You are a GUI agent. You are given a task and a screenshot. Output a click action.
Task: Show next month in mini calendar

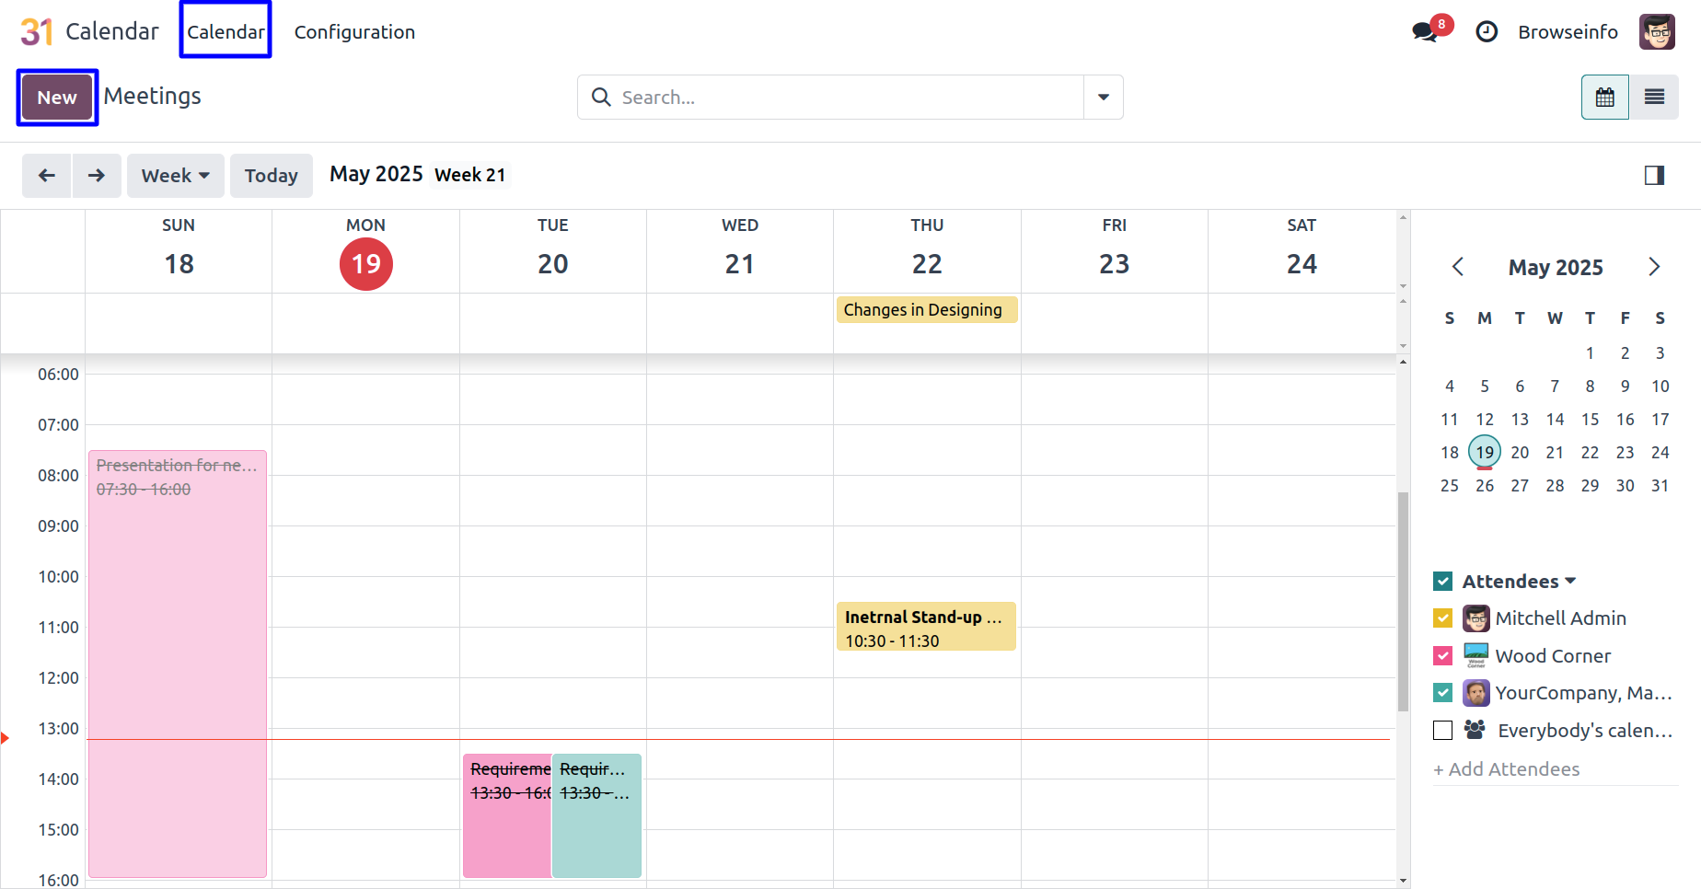(x=1653, y=267)
